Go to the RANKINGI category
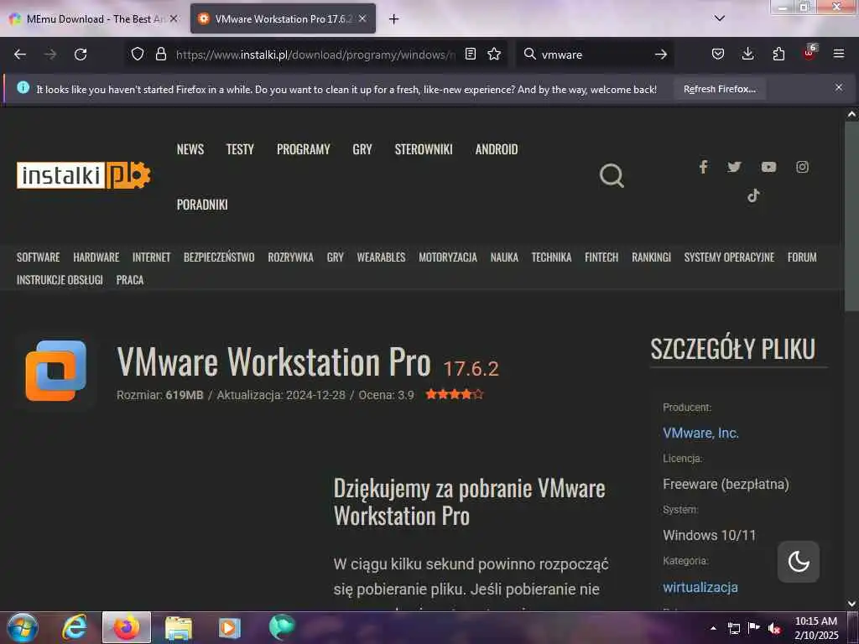Image resolution: width=859 pixels, height=644 pixels. click(651, 257)
